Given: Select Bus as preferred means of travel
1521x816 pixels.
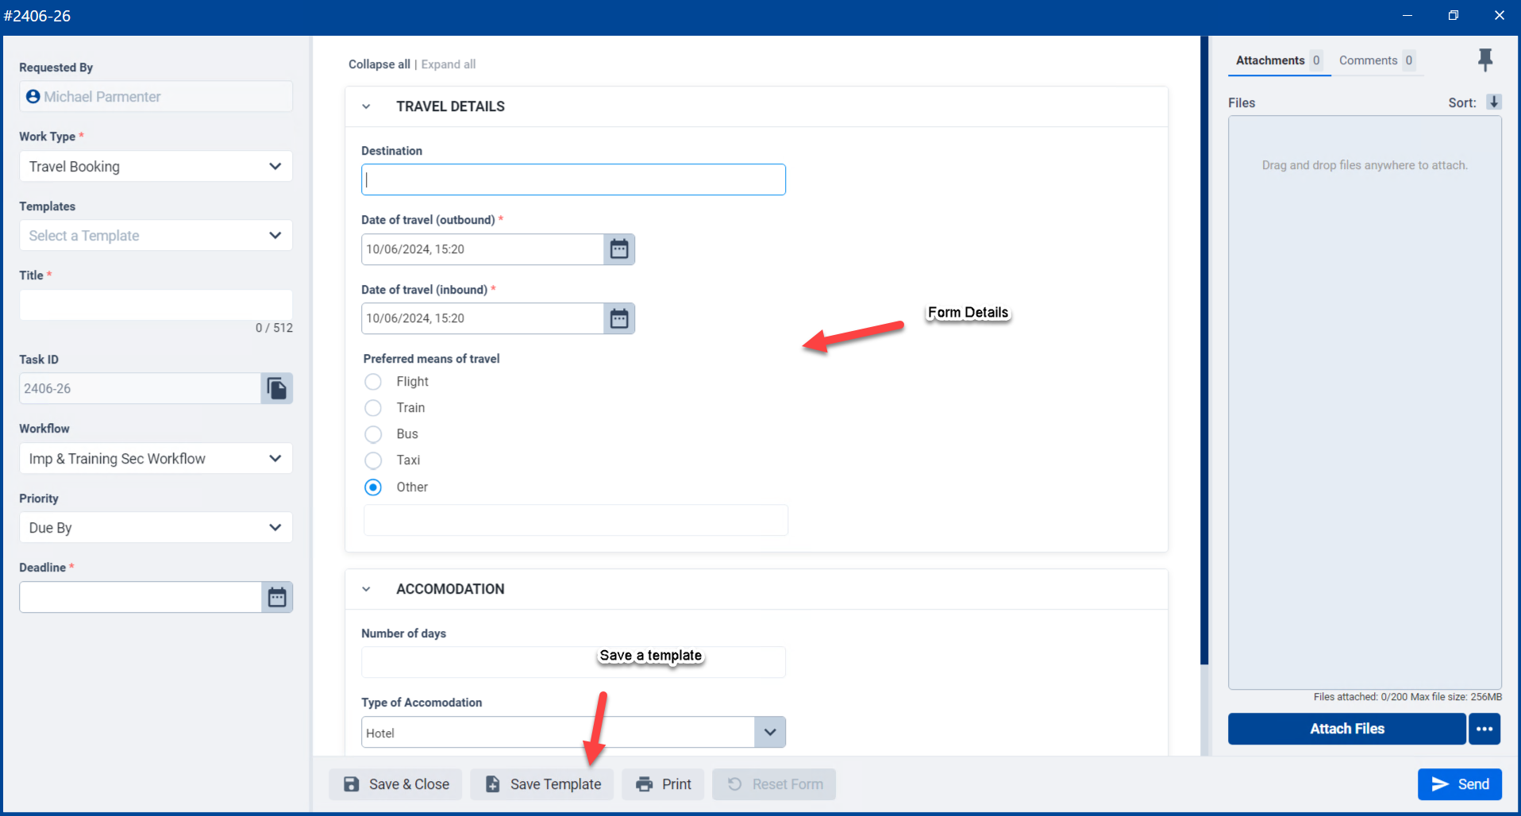Looking at the screenshot, I should click(x=373, y=433).
